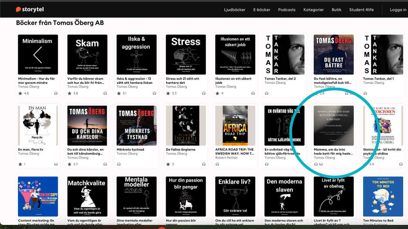The image size is (408, 229).
Task: Click glasses e-book icon on En man, flera liv
Action: (x=56, y=164)
